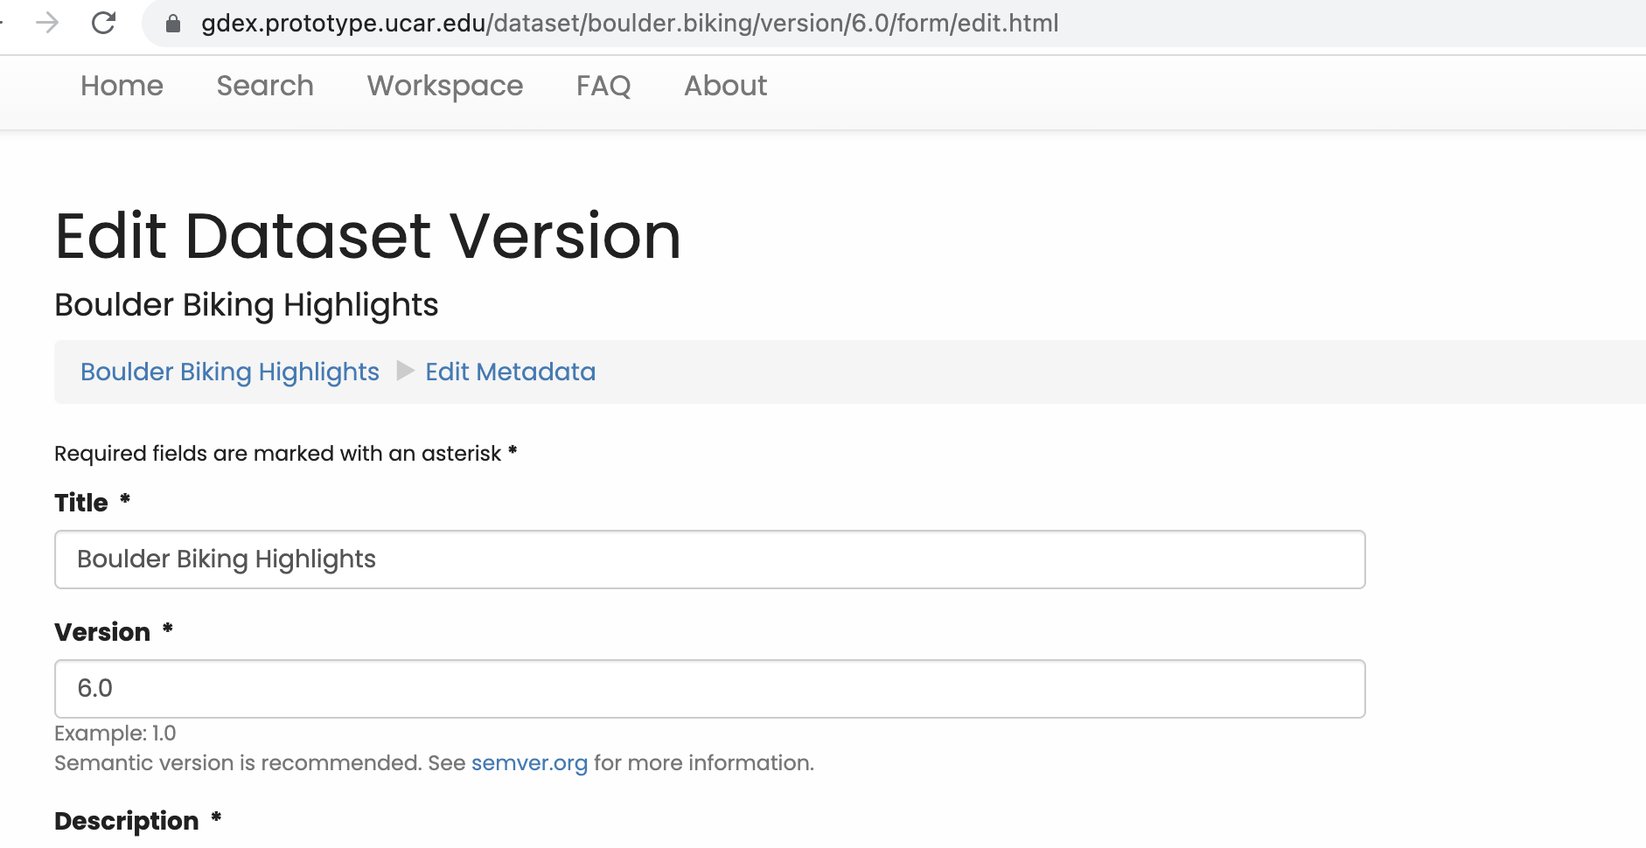
Task: Click the Boulder Biking Highlights breadcrumb link
Action: pos(229,372)
